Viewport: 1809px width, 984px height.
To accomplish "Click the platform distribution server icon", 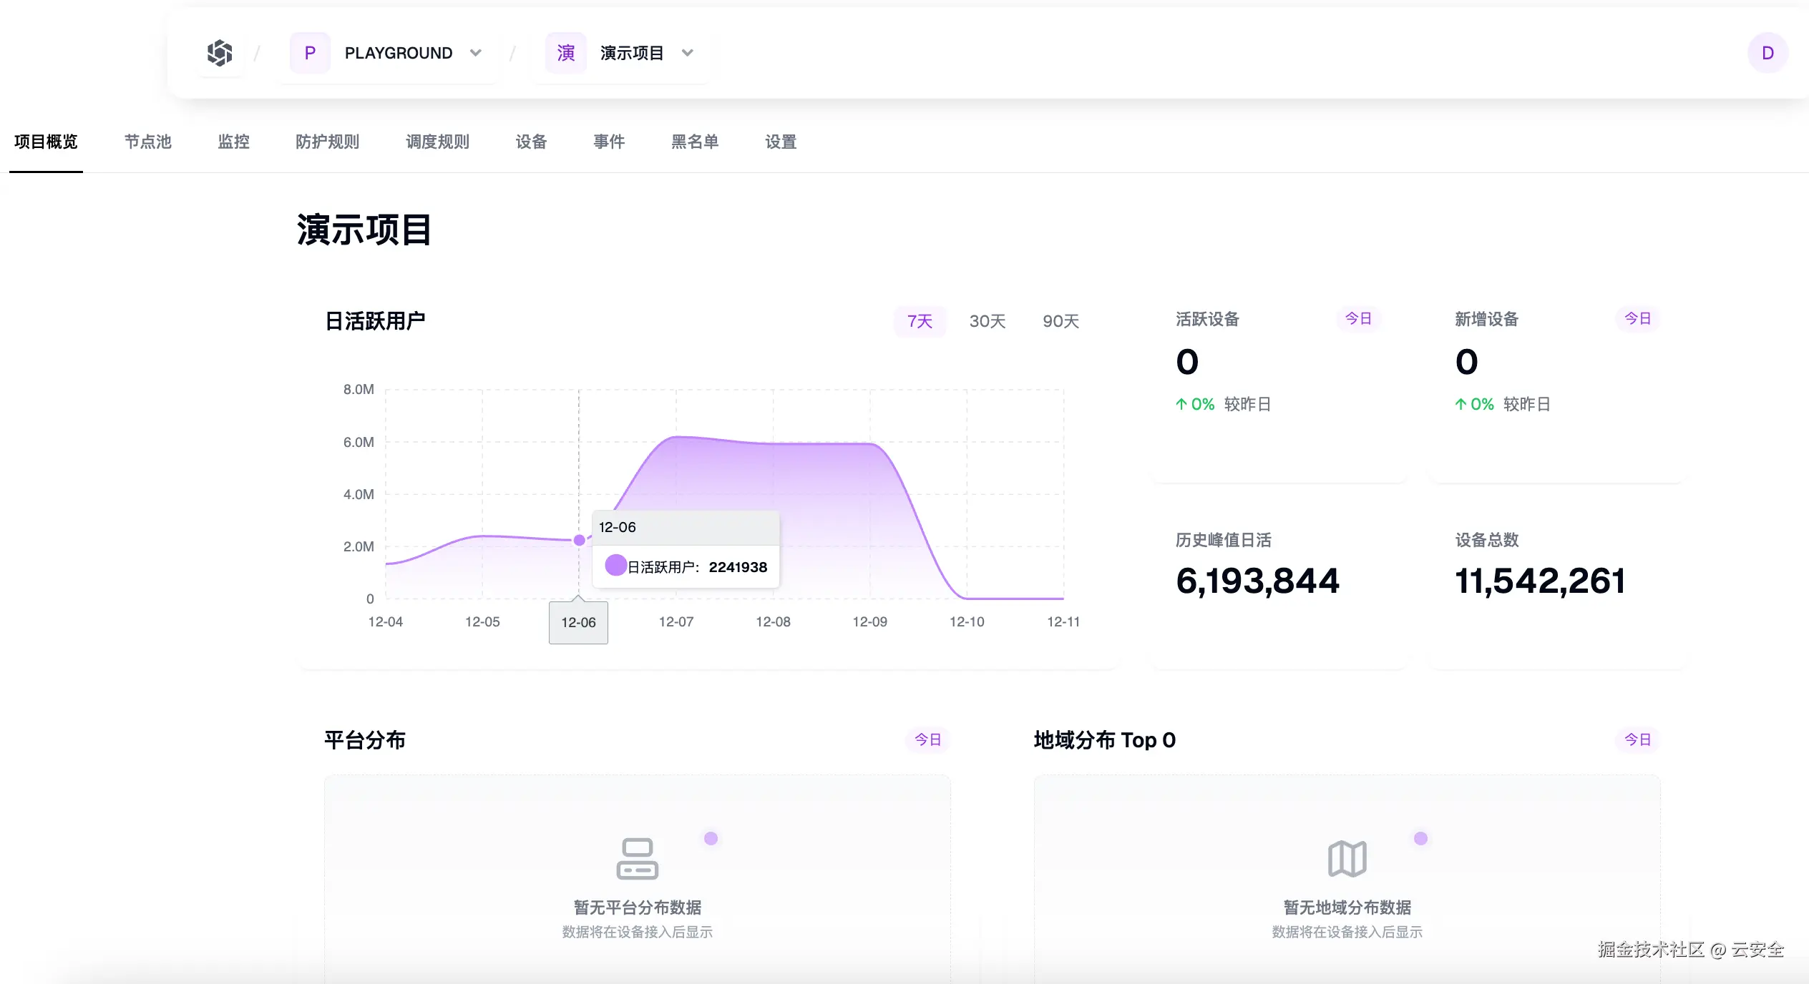I will (637, 858).
